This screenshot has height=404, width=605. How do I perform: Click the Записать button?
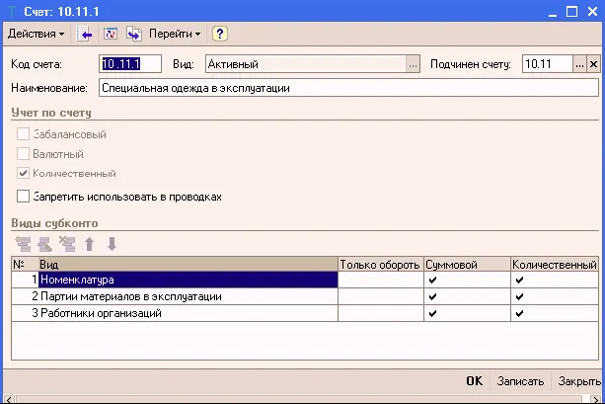coord(520,381)
